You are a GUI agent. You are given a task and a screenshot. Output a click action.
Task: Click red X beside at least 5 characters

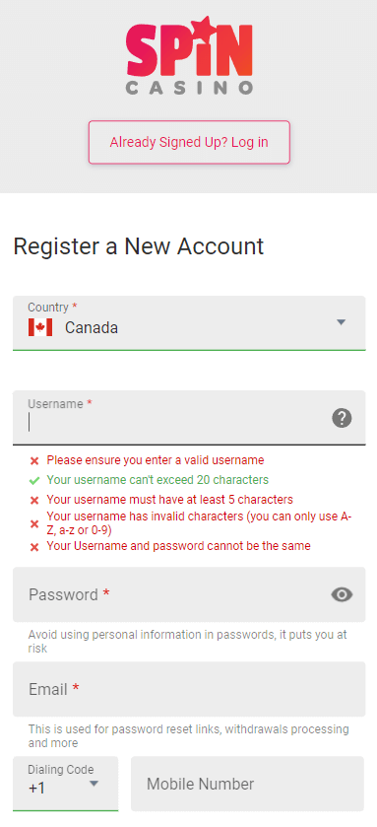tap(34, 500)
